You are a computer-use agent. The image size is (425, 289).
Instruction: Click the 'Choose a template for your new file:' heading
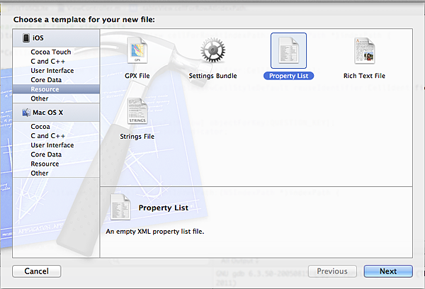coord(84,20)
